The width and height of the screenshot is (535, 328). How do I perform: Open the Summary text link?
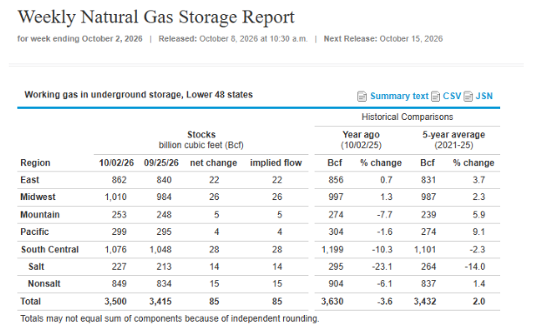(399, 96)
